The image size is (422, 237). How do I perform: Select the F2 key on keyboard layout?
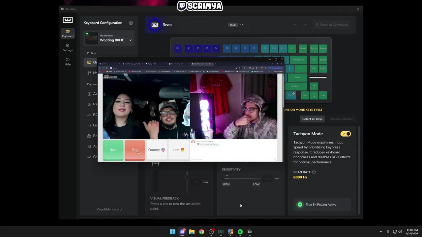point(198,48)
